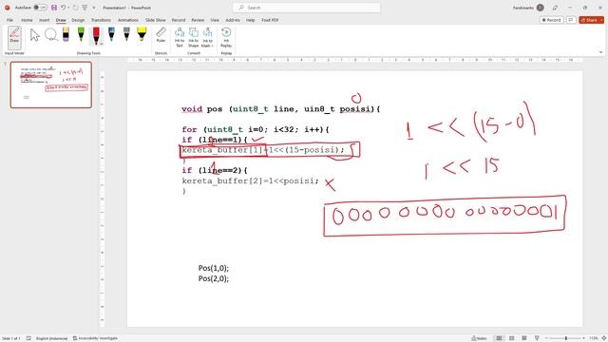
Task: Click the Redo icon
Action: coord(76,8)
